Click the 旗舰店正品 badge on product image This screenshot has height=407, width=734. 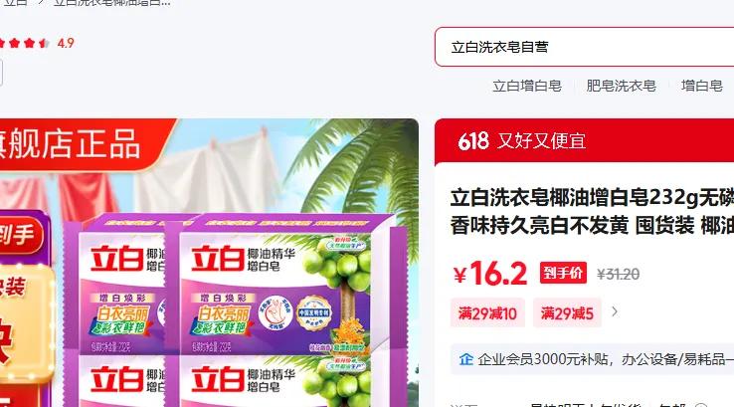pyautogui.click(x=71, y=143)
